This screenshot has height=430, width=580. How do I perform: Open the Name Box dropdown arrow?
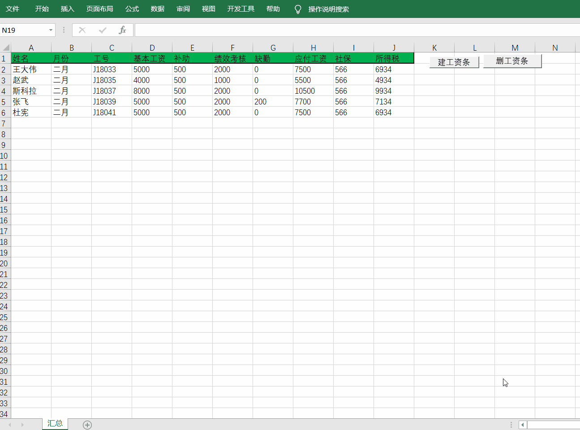(50, 30)
